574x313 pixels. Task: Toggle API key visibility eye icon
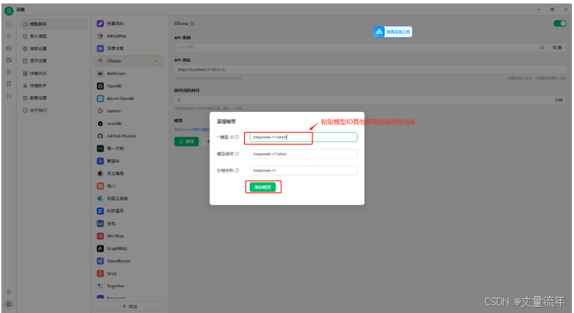click(x=542, y=47)
